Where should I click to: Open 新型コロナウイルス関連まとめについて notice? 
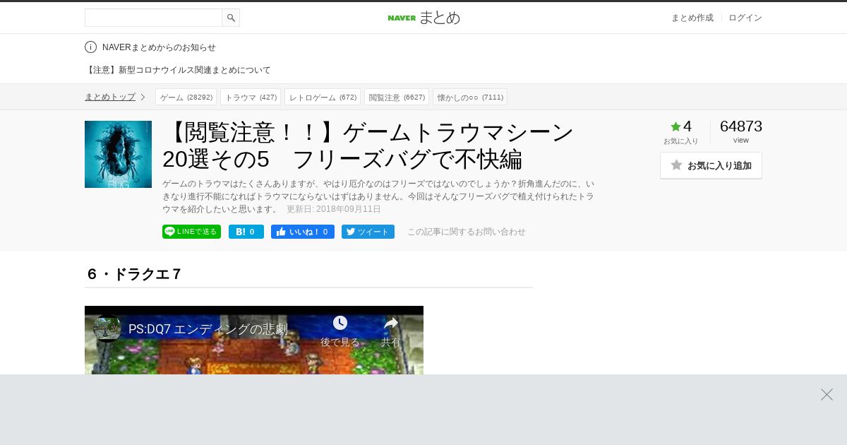[x=178, y=70]
